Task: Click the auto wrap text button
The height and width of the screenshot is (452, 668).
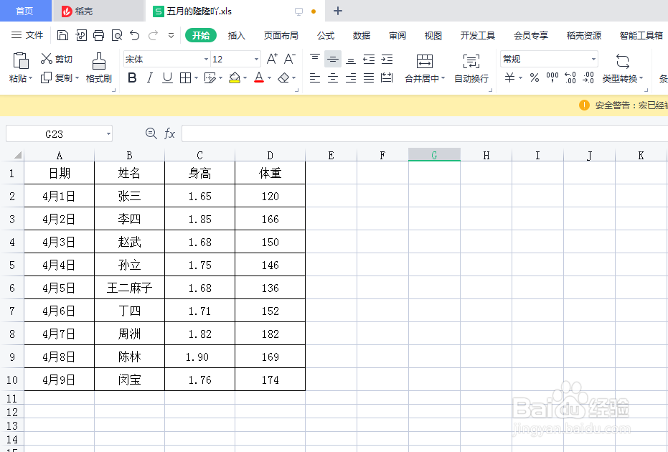Action: 471,68
